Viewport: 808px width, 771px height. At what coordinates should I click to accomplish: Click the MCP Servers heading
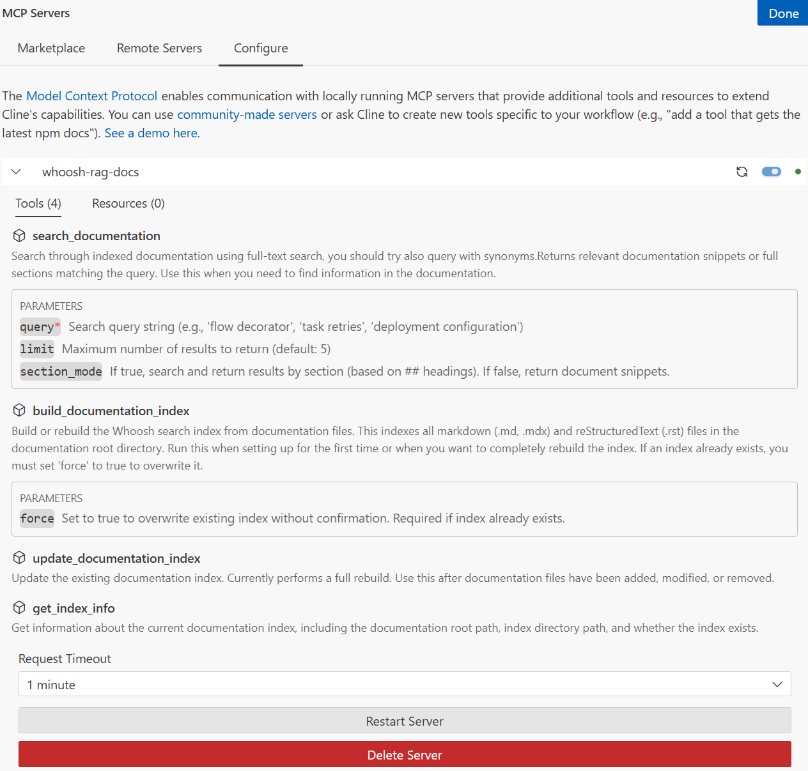[x=36, y=13]
